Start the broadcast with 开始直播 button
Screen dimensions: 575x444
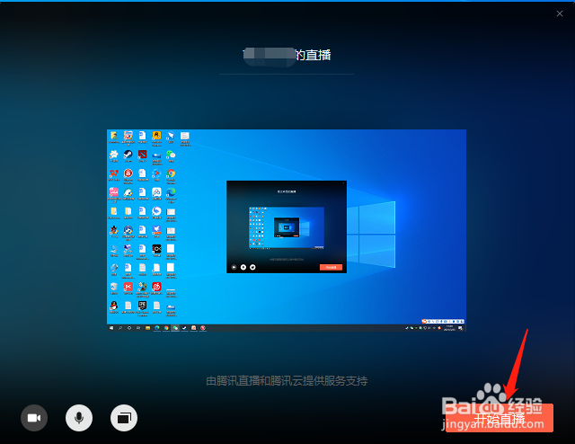[500, 418]
